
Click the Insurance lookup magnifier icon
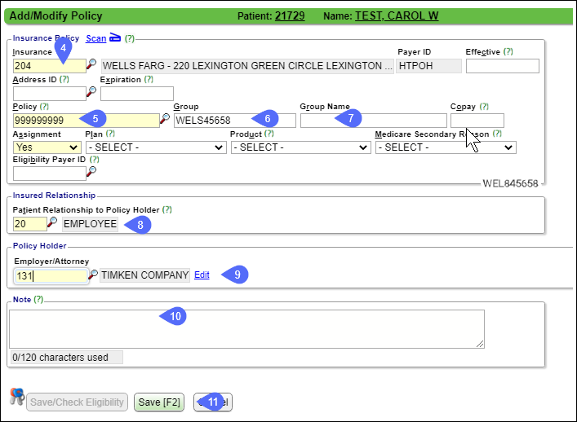coord(92,65)
